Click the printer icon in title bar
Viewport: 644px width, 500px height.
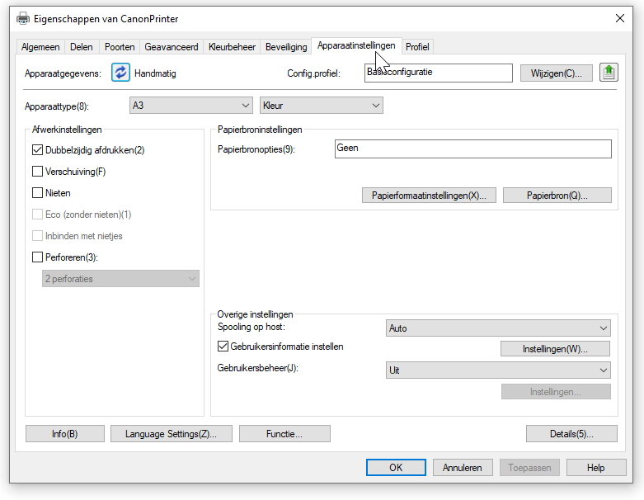click(24, 18)
